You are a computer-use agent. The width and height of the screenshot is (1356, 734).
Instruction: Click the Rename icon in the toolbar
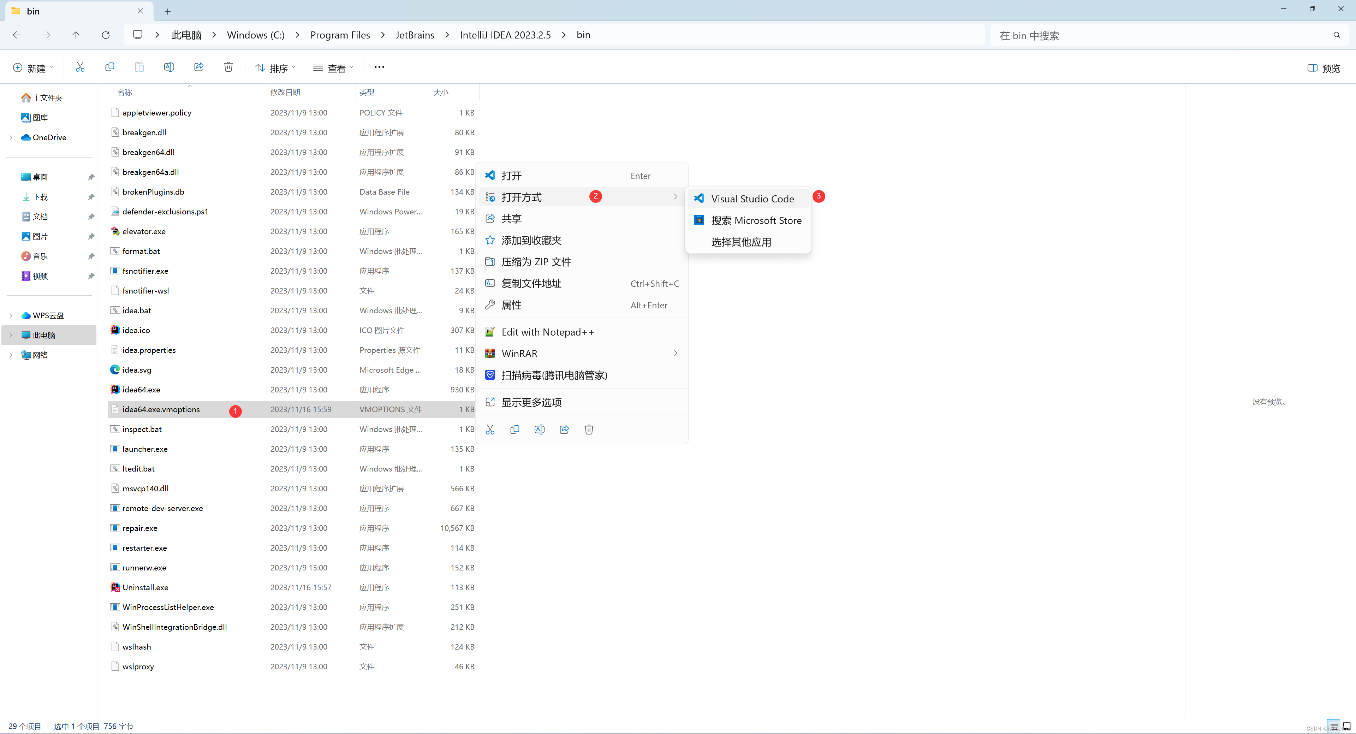pyautogui.click(x=169, y=67)
